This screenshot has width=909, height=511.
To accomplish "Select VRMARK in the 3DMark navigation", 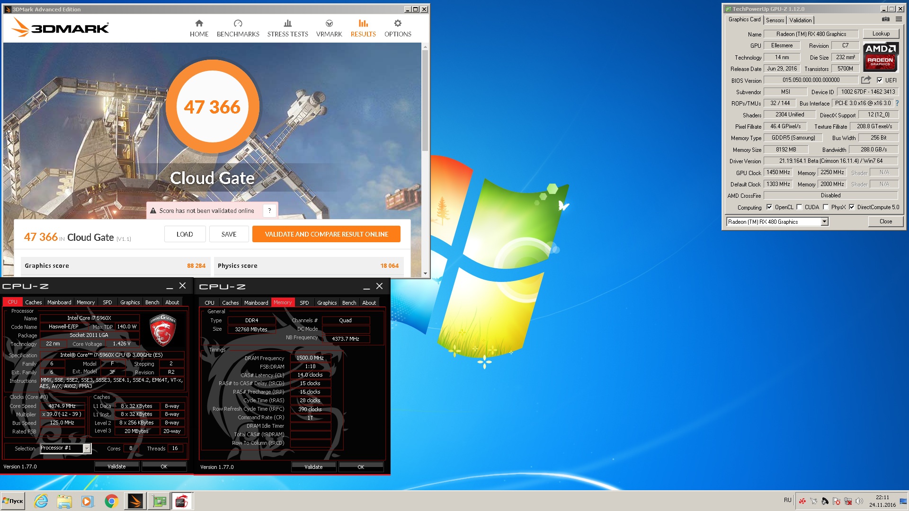I will (329, 28).
